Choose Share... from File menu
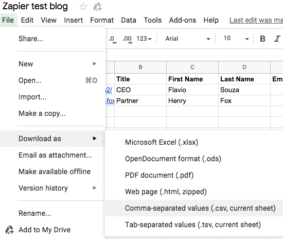 pyautogui.click(x=52, y=39)
